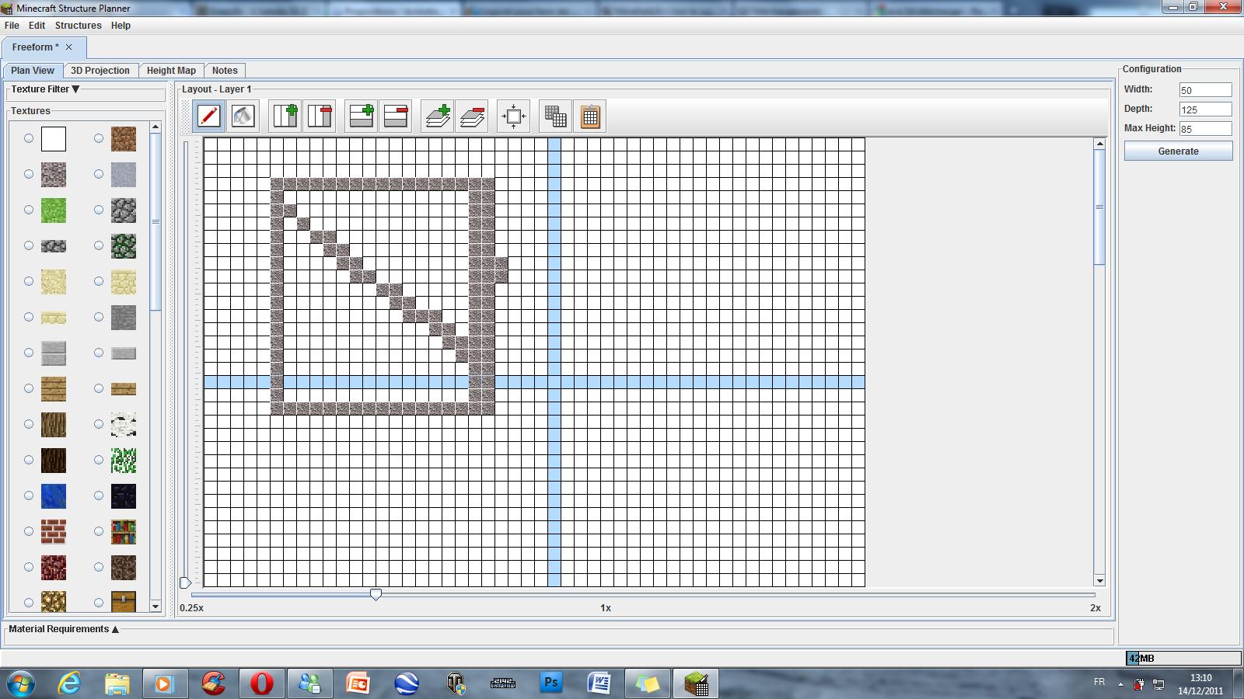Image resolution: width=1244 pixels, height=699 pixels.
Task: Click the remove layer icon
Action: (x=472, y=116)
